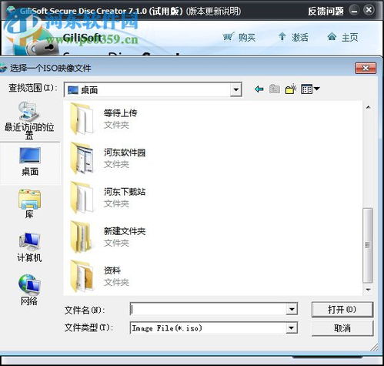Click the 取消 cancel button
Viewport: 384px width, 366px height.
[x=342, y=328]
